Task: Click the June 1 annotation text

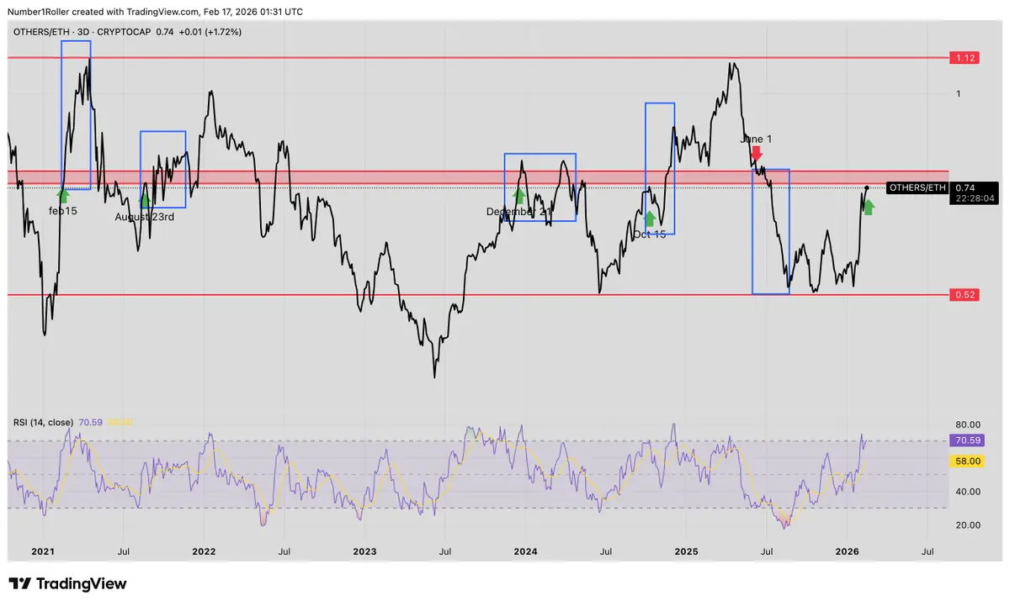Action: coord(756,139)
